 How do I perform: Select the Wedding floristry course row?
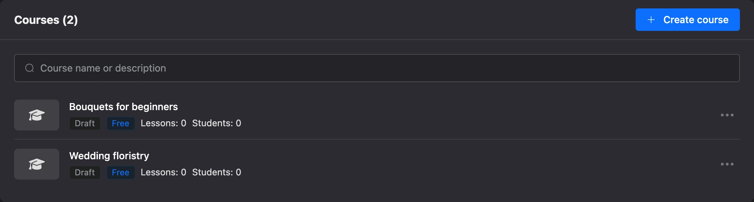pos(377,164)
